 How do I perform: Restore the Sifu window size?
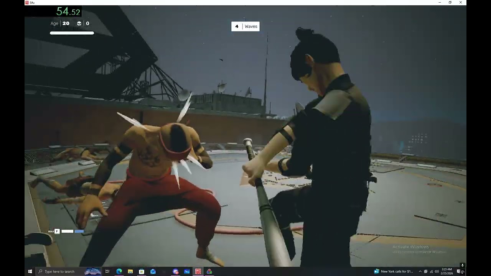pos(450,2)
